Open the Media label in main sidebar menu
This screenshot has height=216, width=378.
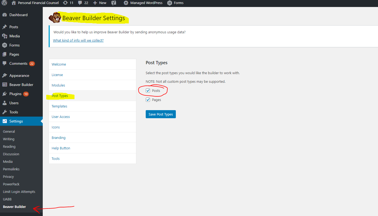point(15,36)
